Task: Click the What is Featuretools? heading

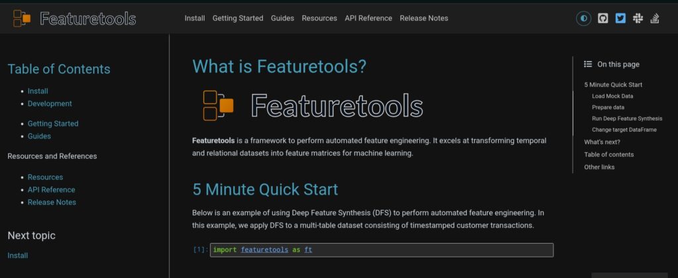Action: coord(279,66)
